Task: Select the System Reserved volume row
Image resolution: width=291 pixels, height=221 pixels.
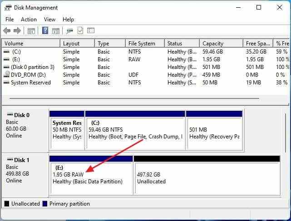Action: 145,83
